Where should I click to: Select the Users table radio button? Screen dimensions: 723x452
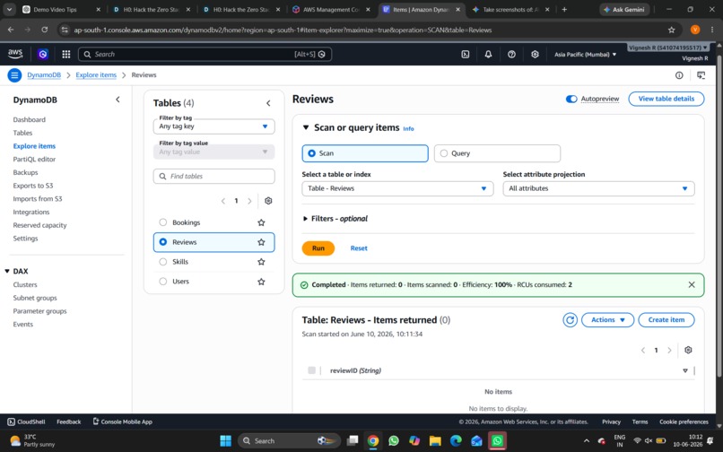(x=162, y=281)
